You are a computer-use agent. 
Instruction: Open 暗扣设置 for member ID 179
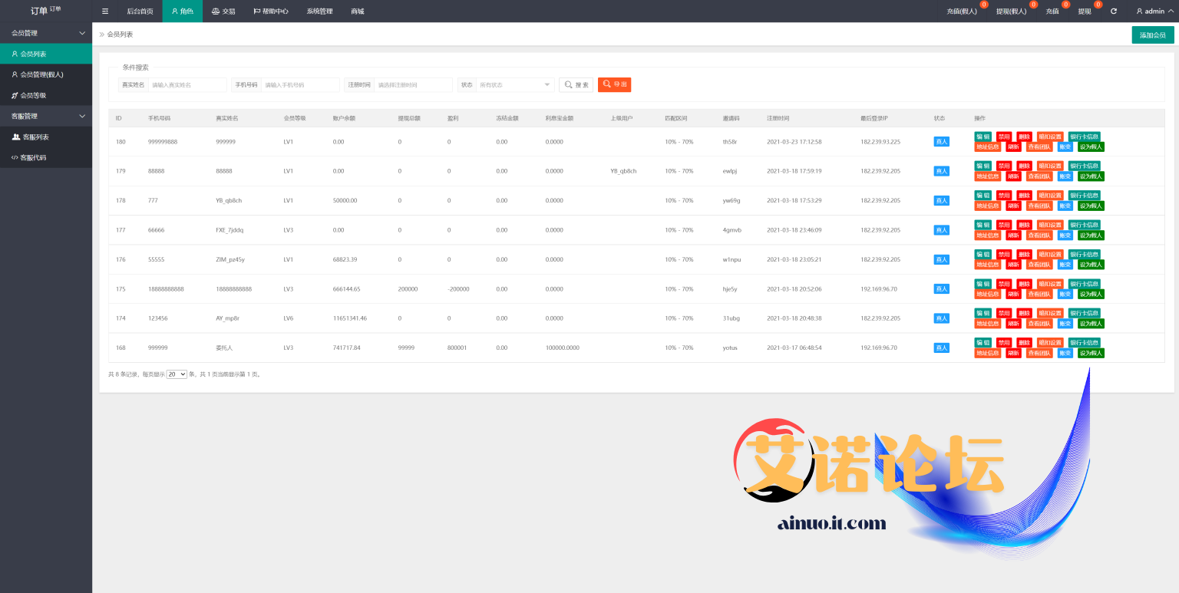1050,166
